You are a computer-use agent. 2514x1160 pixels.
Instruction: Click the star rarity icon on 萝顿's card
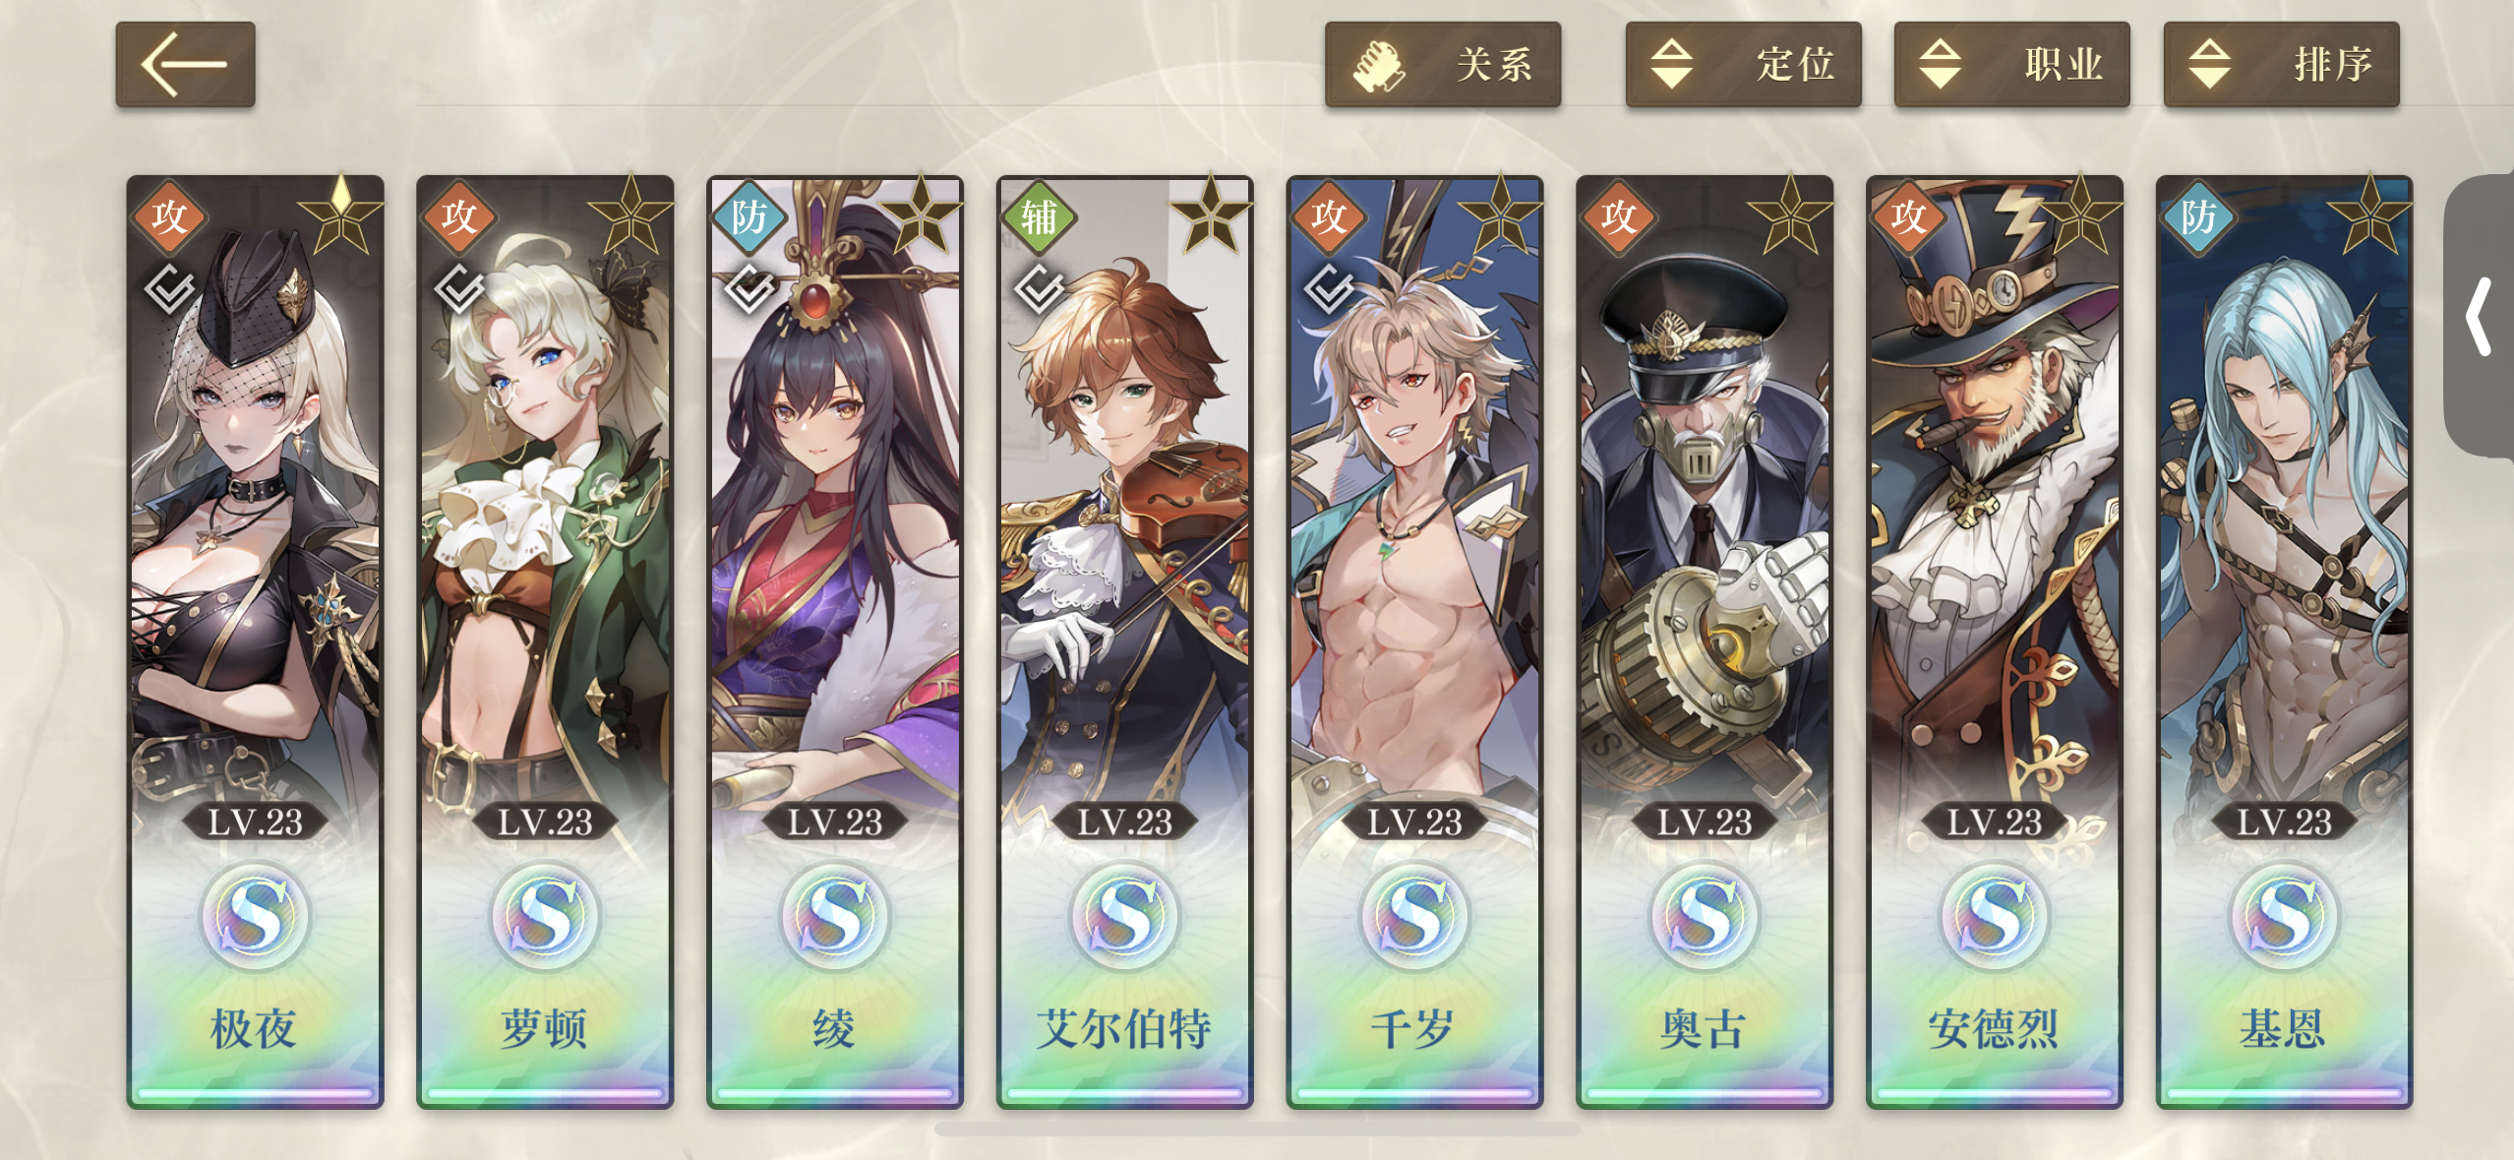[630, 216]
